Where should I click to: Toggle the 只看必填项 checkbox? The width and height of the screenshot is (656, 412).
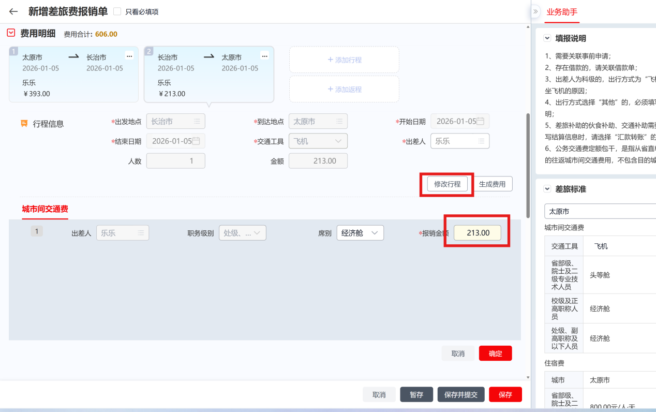tap(117, 11)
